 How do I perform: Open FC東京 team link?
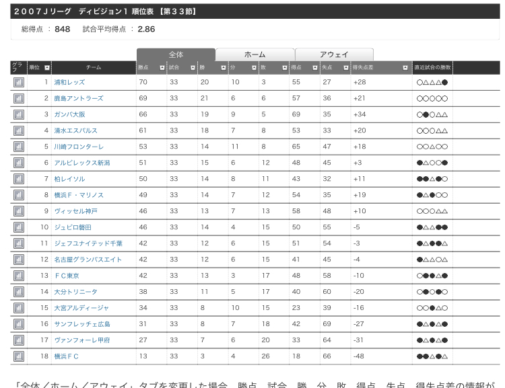pos(67,276)
